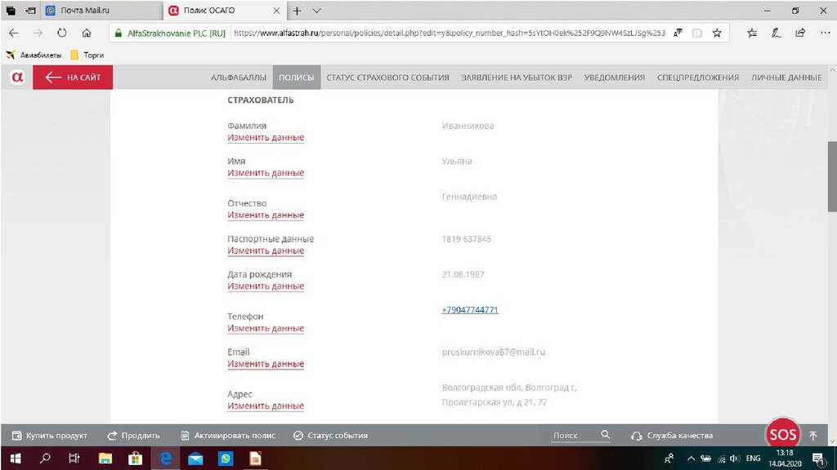The width and height of the screenshot is (837, 470).
Task: Click Изменить данные under Фамилия
Action: (266, 137)
